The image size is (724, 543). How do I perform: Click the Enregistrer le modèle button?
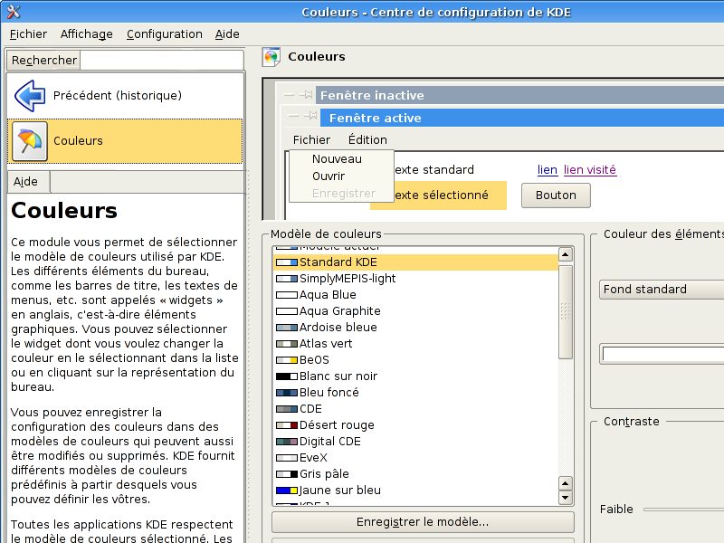pos(423,522)
